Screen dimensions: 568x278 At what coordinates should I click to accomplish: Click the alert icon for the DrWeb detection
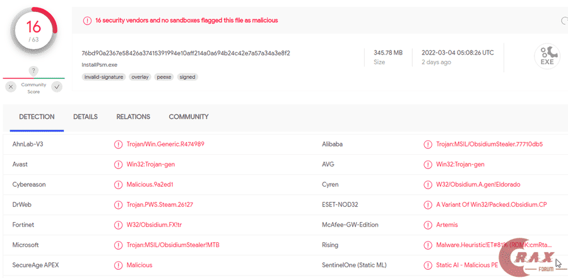point(118,204)
